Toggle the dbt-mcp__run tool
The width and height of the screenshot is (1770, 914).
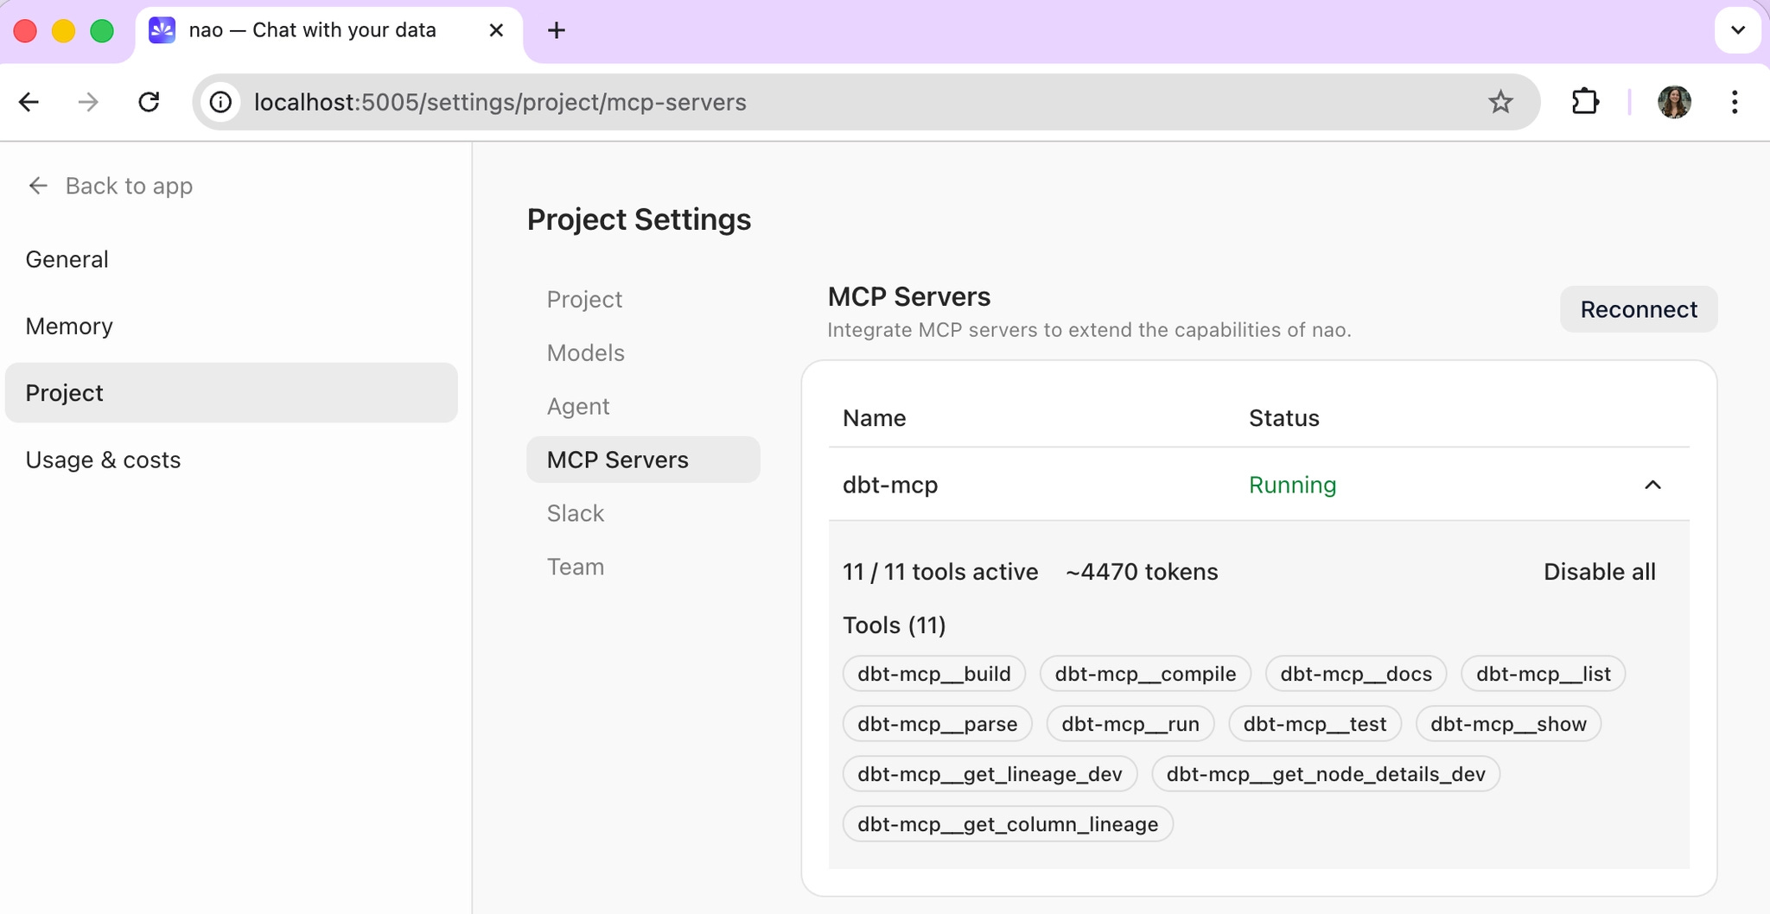click(x=1130, y=724)
